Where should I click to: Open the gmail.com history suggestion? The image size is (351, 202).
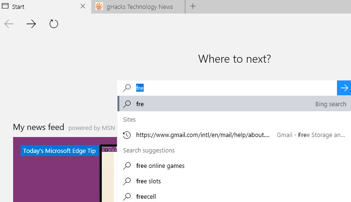[234, 135]
